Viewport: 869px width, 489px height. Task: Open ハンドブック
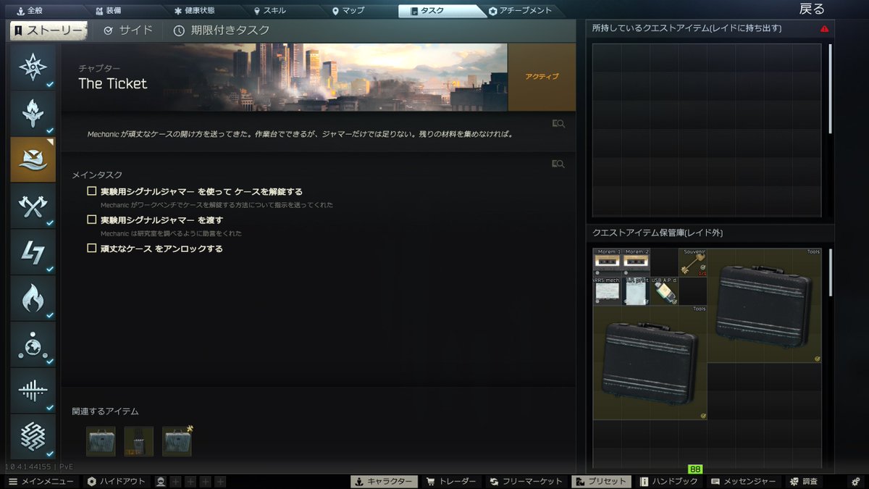669,482
